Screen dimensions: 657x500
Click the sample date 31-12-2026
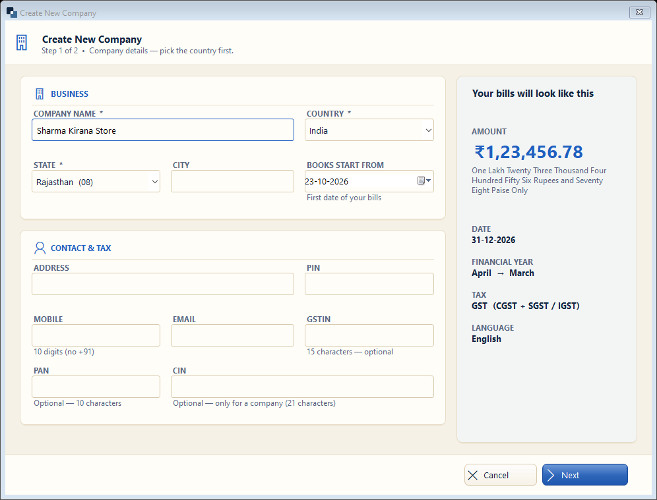coord(493,240)
